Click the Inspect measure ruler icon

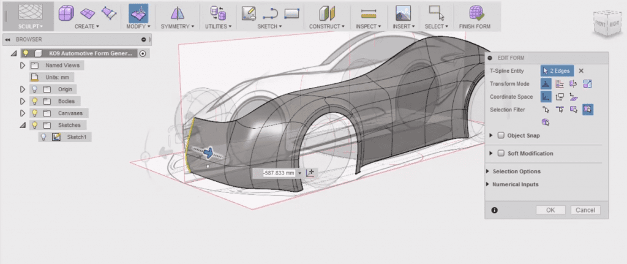tap(368, 13)
